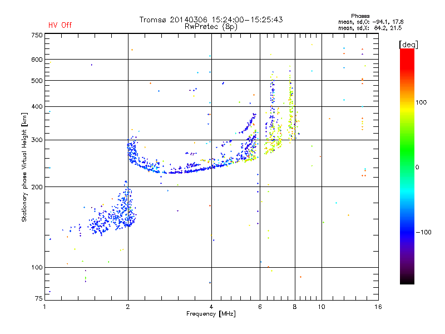This screenshot has width=445, height=334.
Task: Click the '2' frequency axis tick label
Action: pos(128,307)
